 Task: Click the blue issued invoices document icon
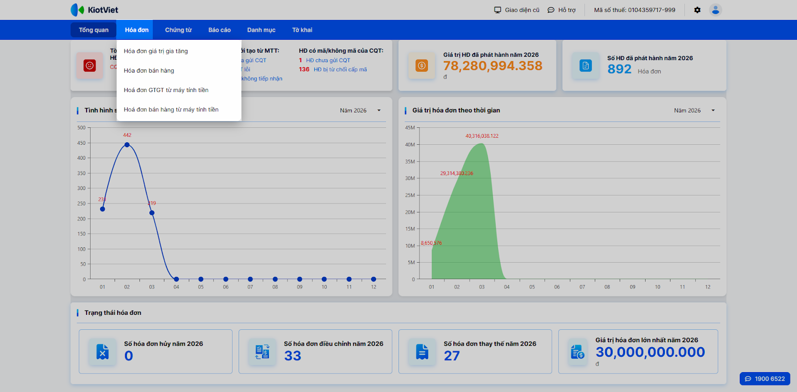click(x=585, y=66)
